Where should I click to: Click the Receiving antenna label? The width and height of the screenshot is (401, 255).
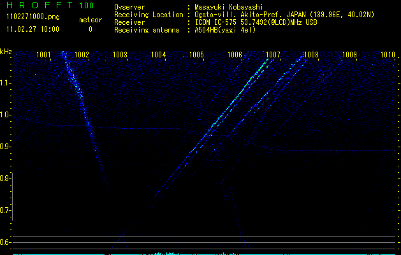(147, 30)
